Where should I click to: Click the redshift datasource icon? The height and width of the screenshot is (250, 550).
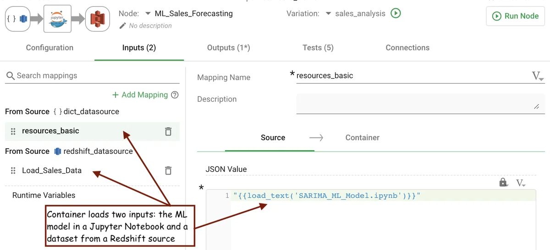(x=58, y=151)
